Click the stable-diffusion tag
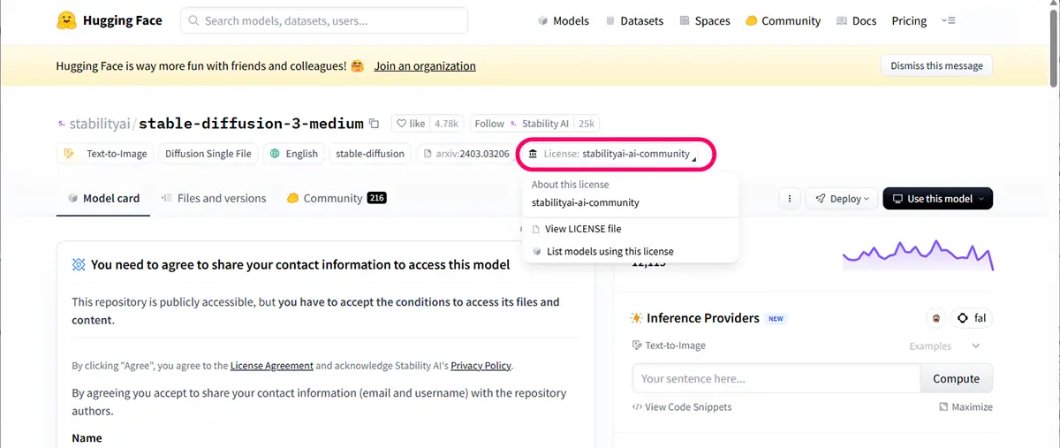1060x448 pixels. 370,154
